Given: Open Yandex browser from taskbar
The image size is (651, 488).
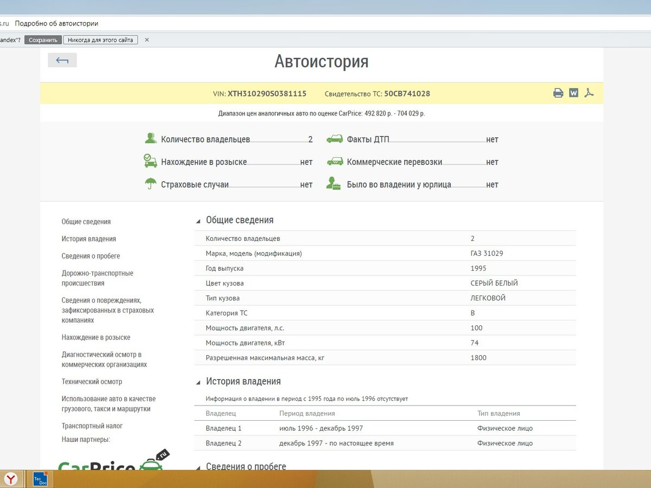Looking at the screenshot, I should tap(11, 479).
